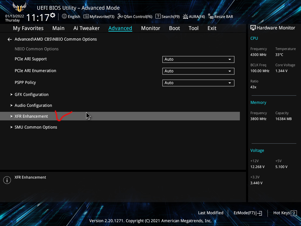This screenshot has height=226, width=301.
Task: Open MyFavorite(F3) list
Action: pos(99,16)
